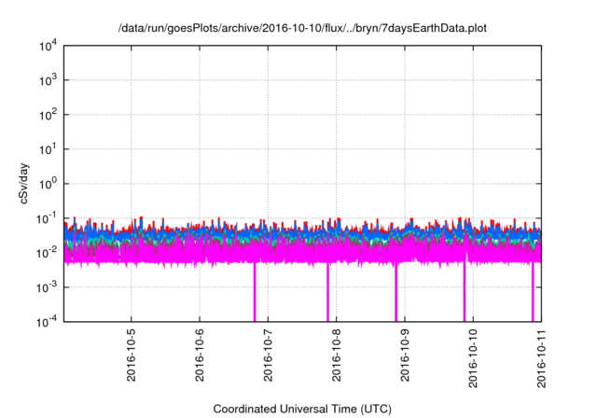This screenshot has height=418, width=597.
Task: Click the 10^4 y-axis tick label
Action: point(48,46)
